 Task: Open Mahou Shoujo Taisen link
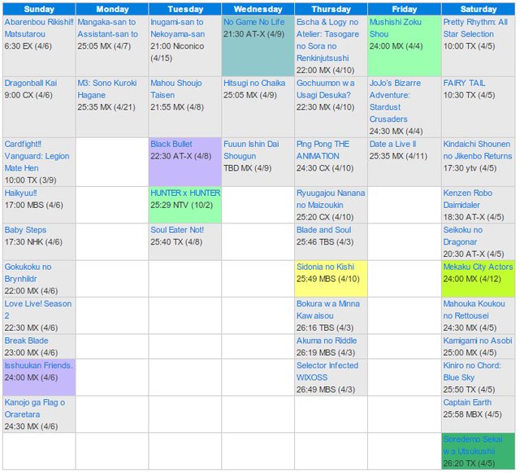click(x=175, y=89)
